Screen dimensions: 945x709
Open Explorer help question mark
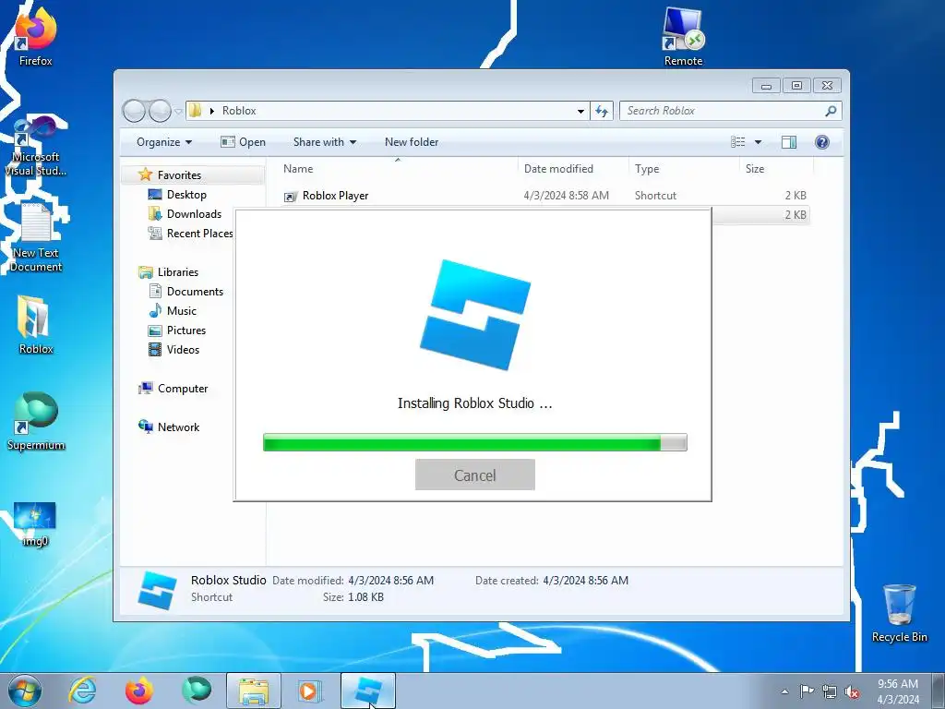coord(822,142)
